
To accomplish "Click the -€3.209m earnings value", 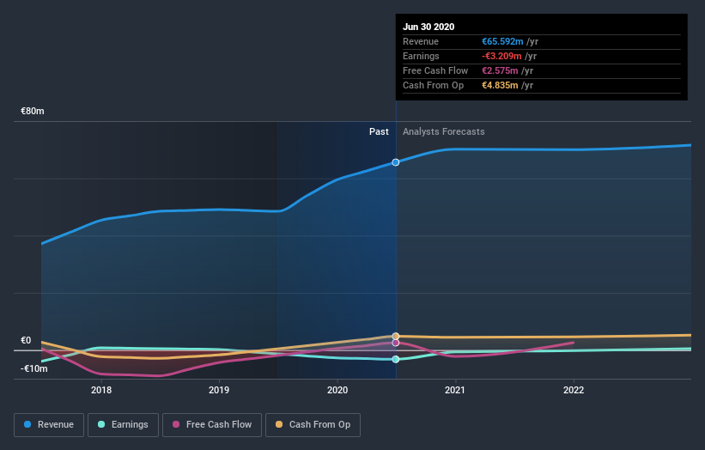I will (501, 56).
